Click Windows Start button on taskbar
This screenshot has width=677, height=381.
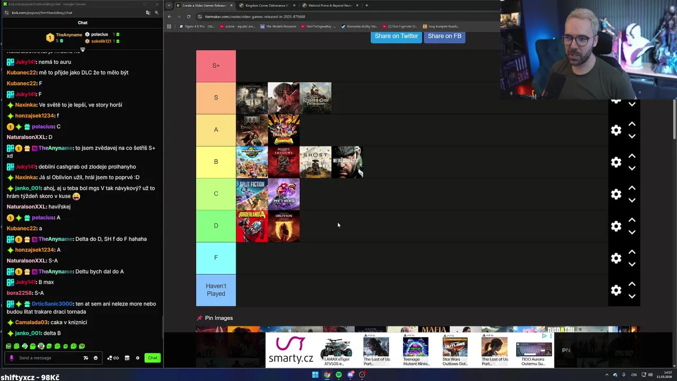315,375
